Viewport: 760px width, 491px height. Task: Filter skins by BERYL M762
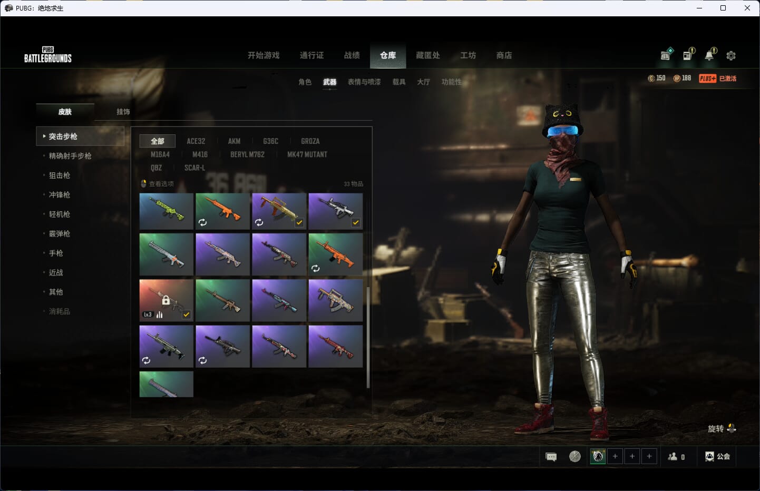pos(248,154)
